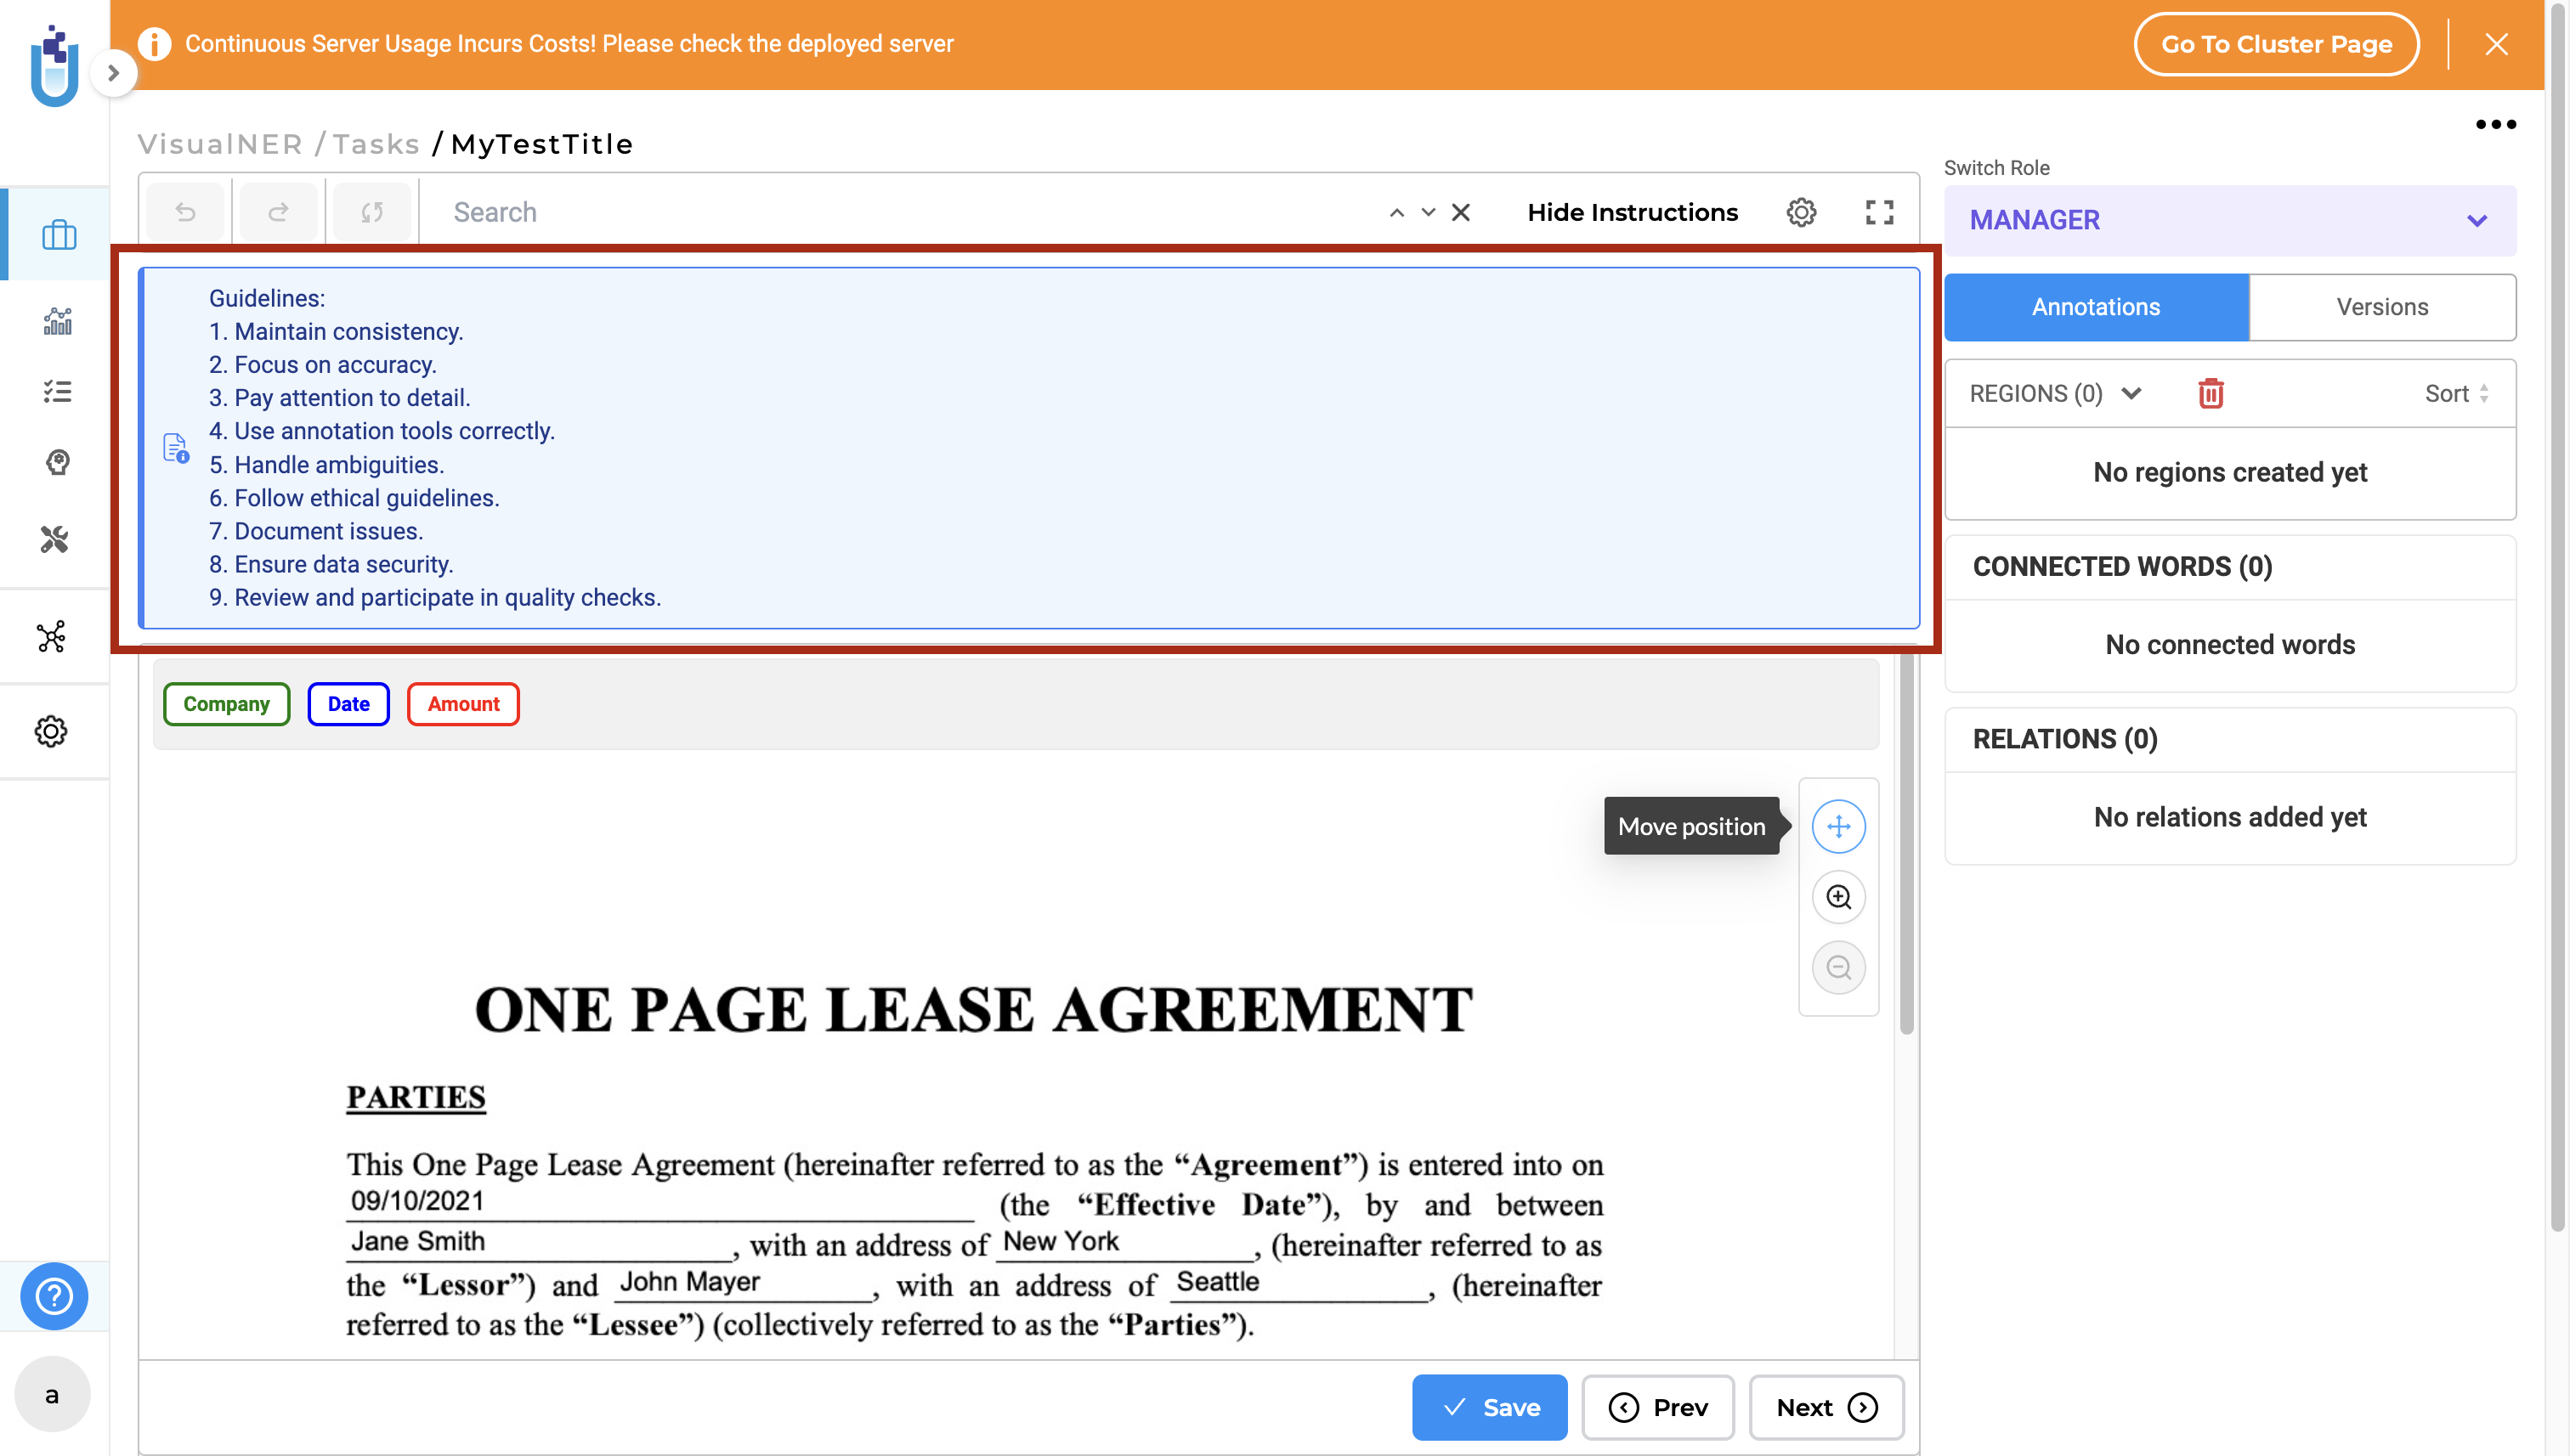Click the MyTestTitle breadcrumb text
2570x1456 pixels.
542,144
